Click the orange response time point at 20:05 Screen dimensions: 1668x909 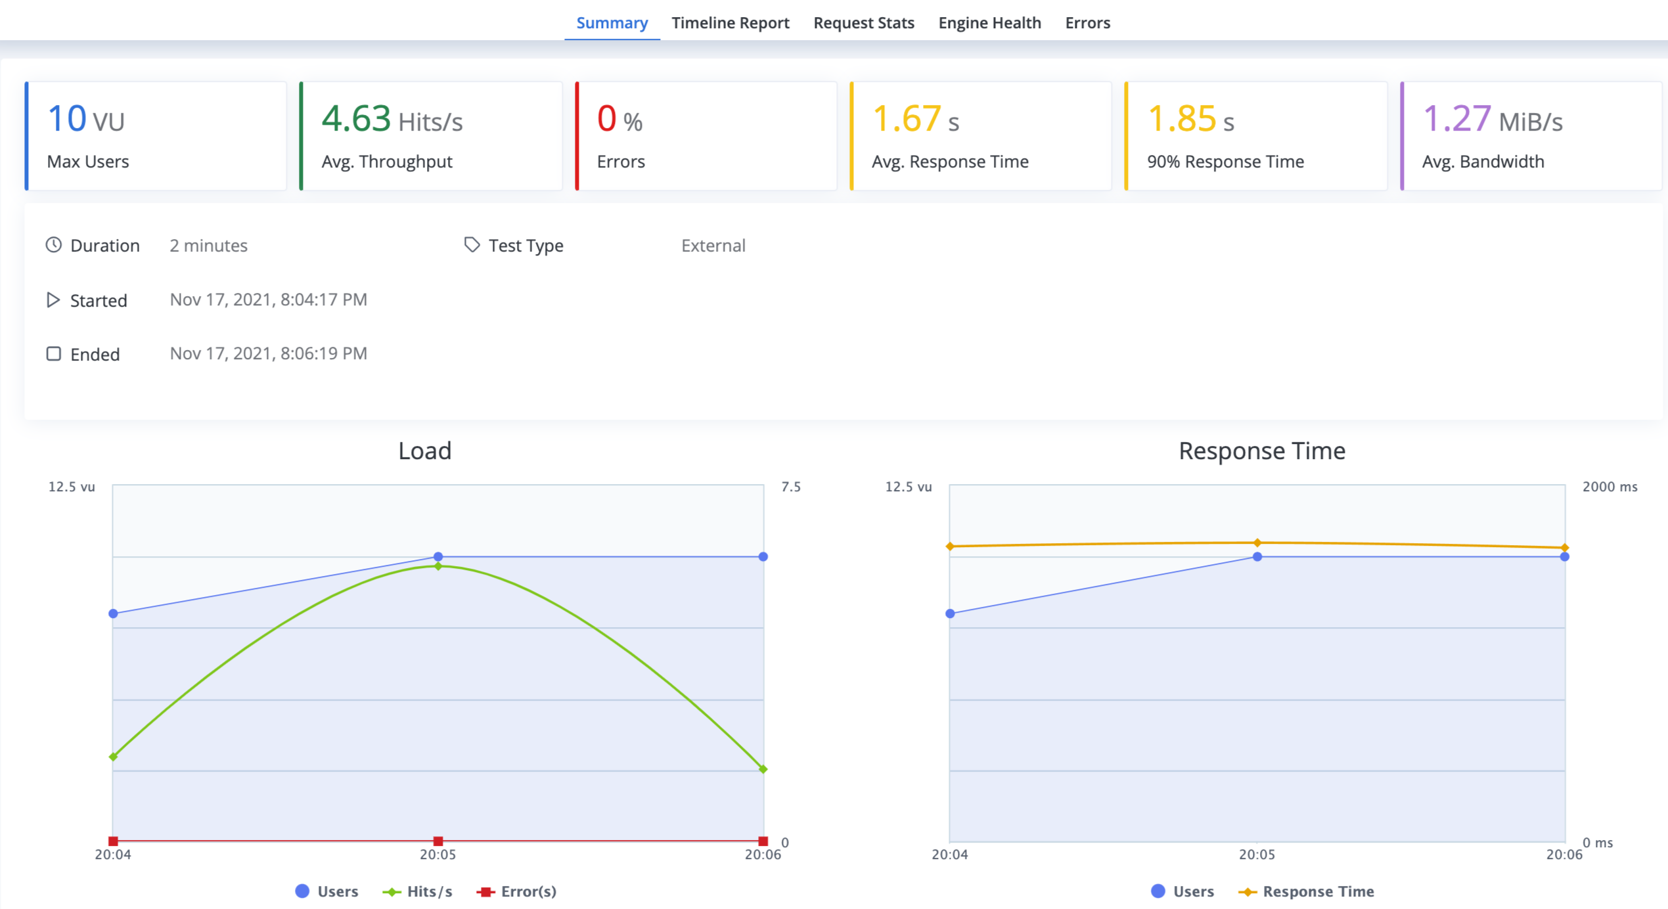[x=1257, y=543]
